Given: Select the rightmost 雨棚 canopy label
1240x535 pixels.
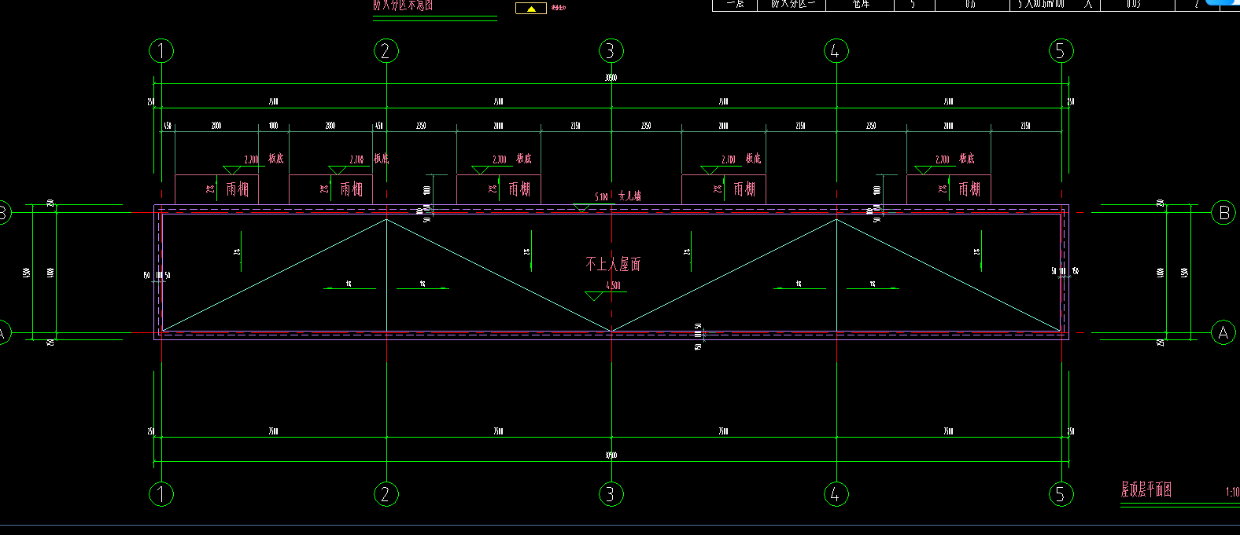Looking at the screenshot, I should click(x=969, y=189).
